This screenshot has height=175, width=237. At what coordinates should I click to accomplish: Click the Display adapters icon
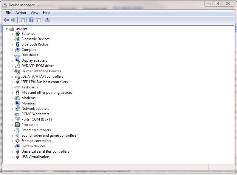click(18, 60)
